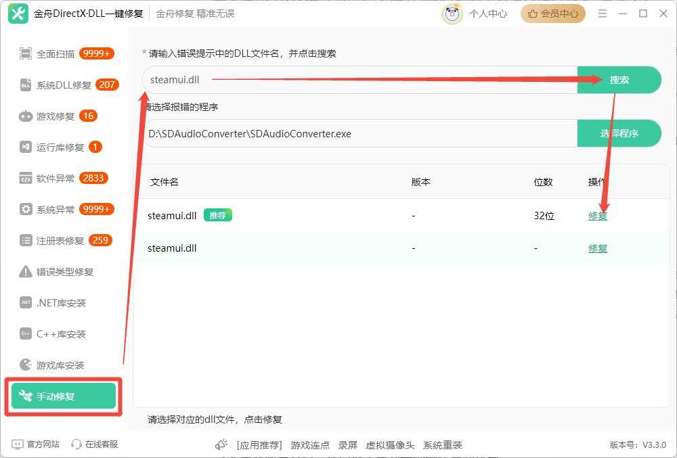The width and height of the screenshot is (677, 458).
Task: Select the 手动修复 tab
Action: pyautogui.click(x=64, y=396)
